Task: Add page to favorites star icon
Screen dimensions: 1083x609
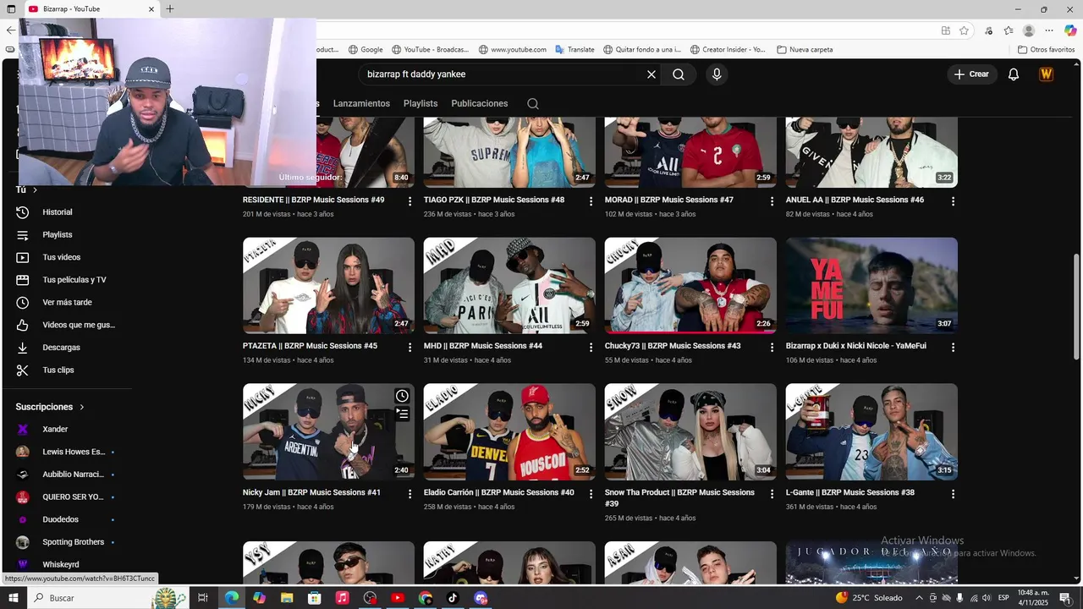Action: point(964,30)
